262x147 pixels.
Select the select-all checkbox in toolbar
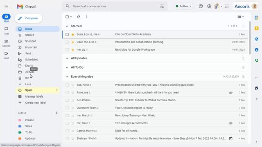[67, 17]
